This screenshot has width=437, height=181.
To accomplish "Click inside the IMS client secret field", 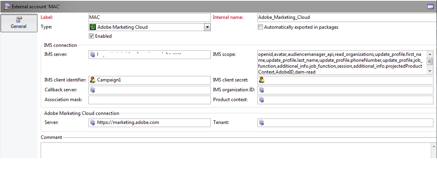I will coord(345,80).
